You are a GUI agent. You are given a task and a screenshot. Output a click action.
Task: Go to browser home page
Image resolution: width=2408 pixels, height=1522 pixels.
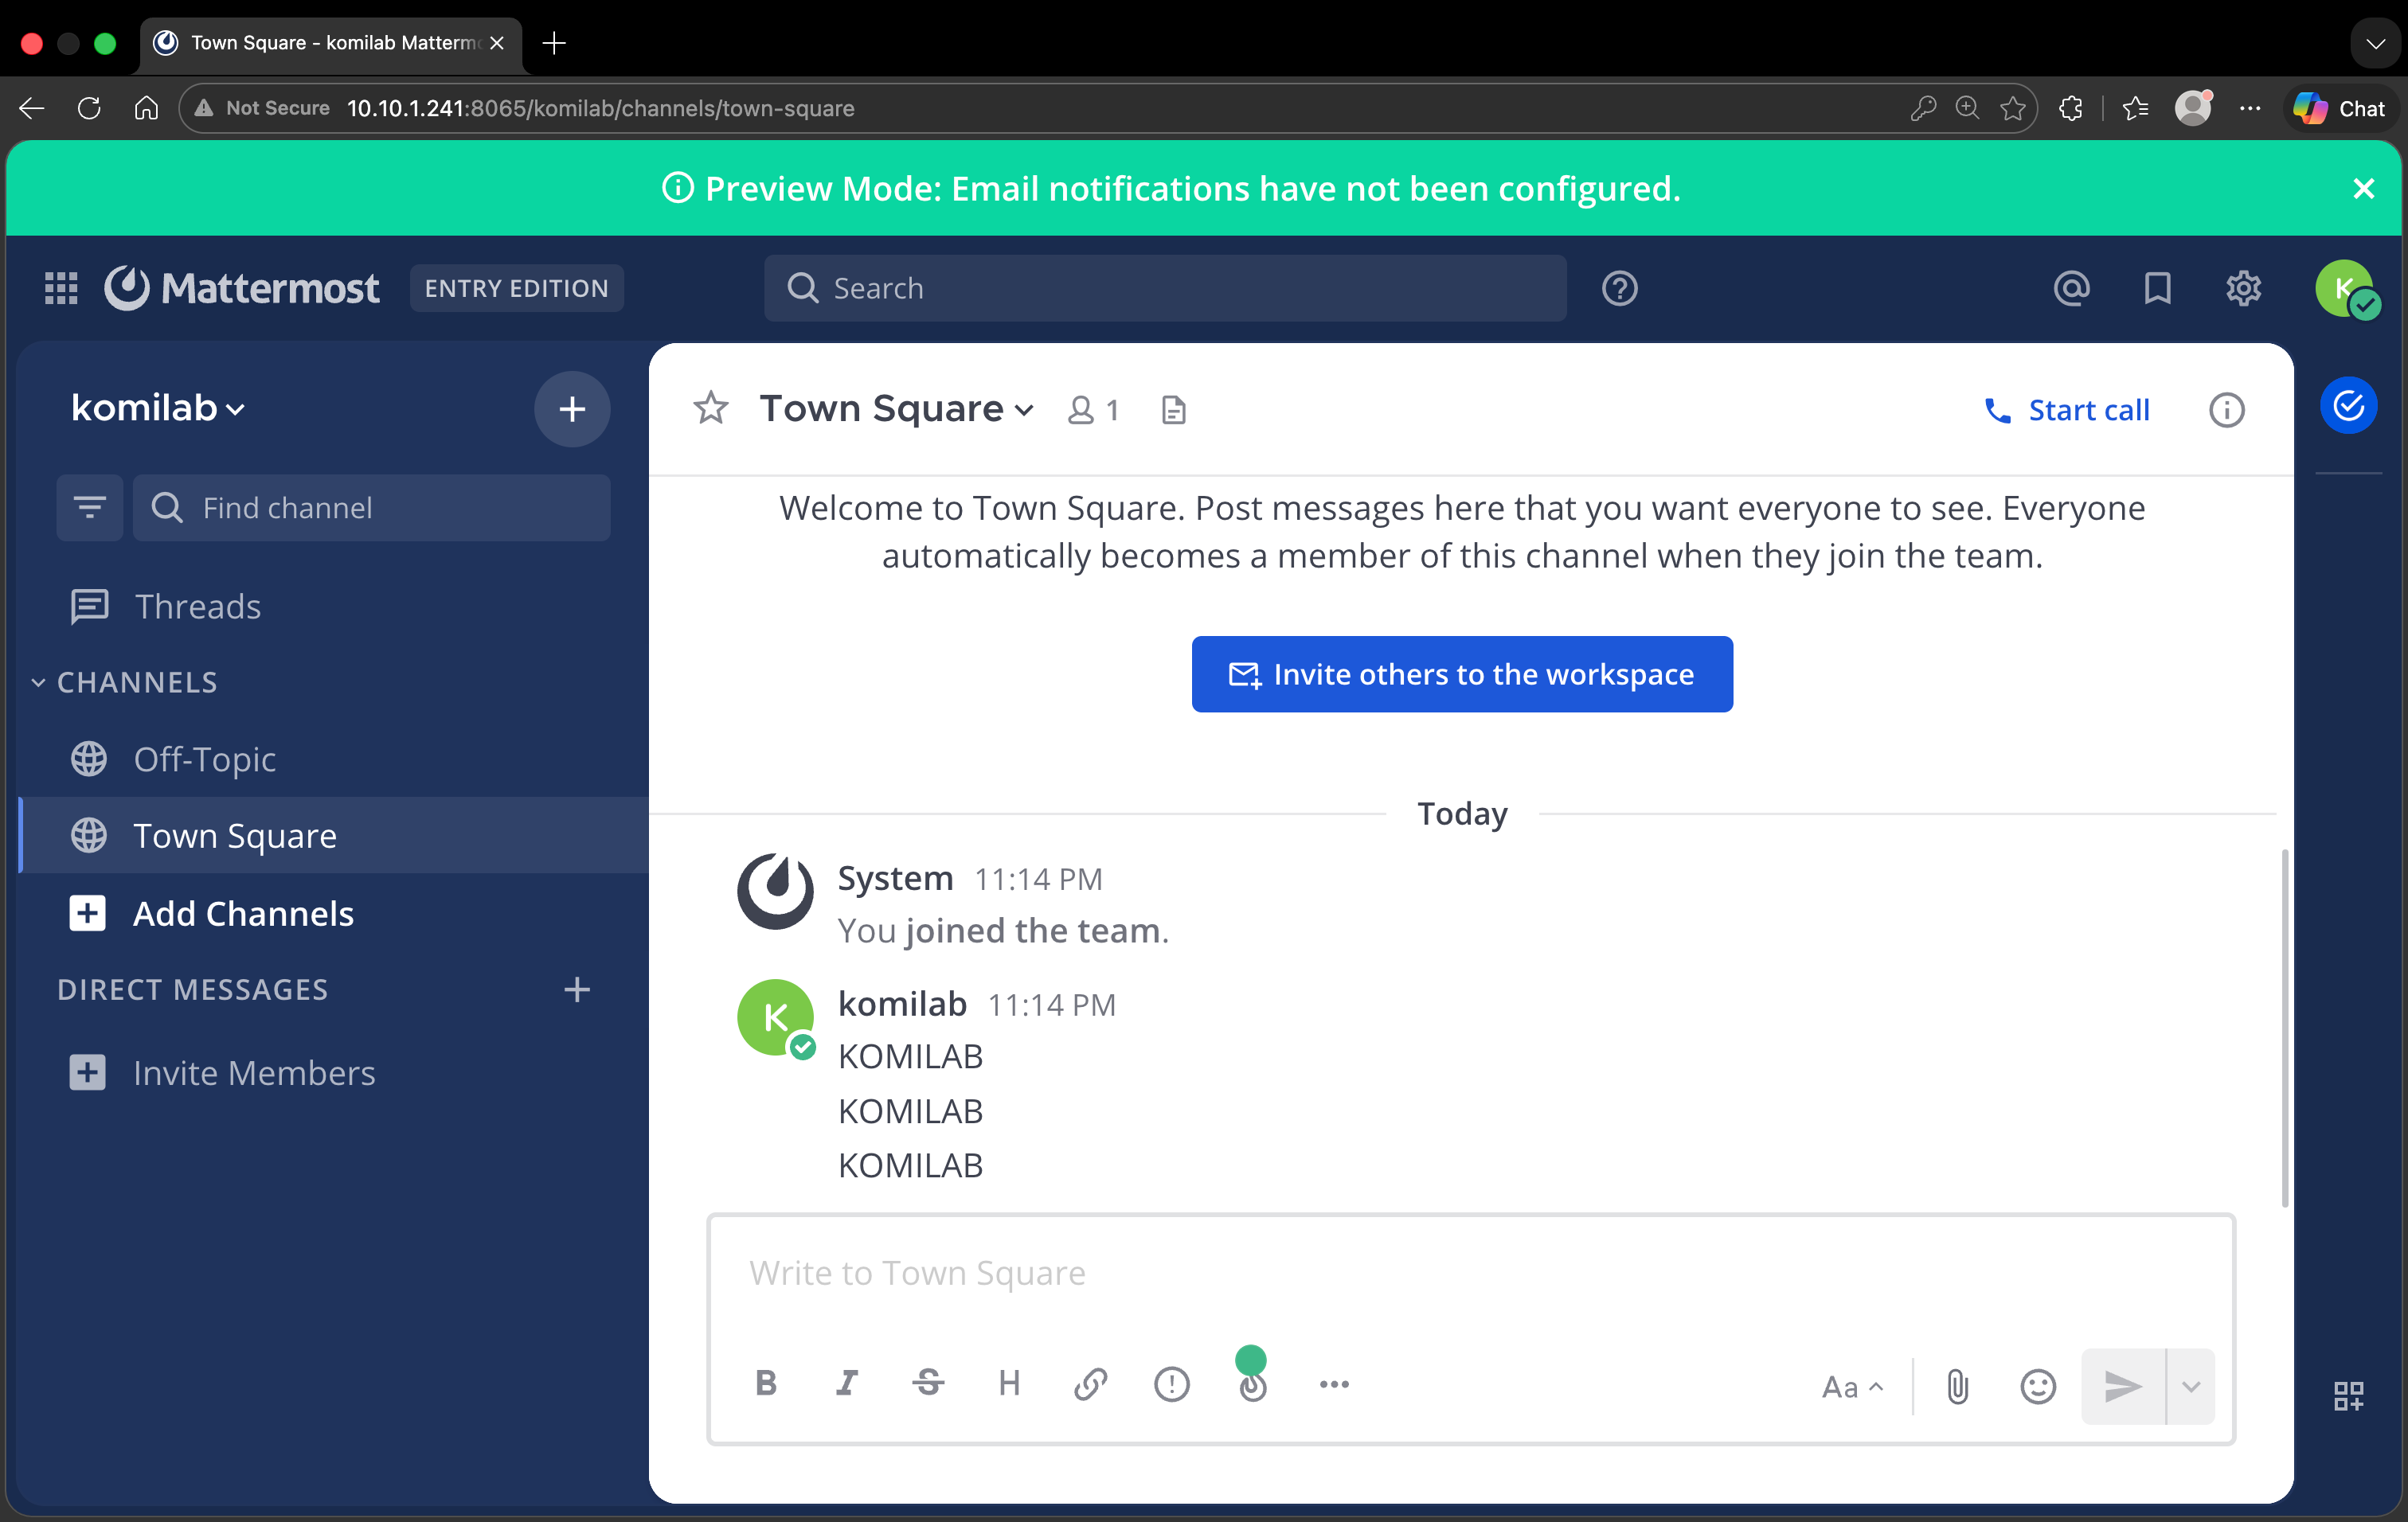pyautogui.click(x=146, y=108)
